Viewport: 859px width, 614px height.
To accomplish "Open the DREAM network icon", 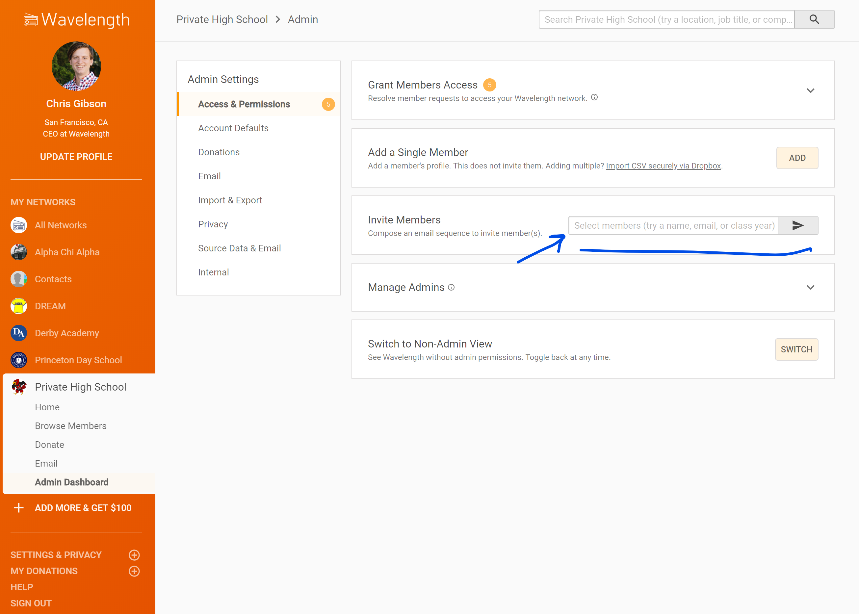I will (18, 306).
